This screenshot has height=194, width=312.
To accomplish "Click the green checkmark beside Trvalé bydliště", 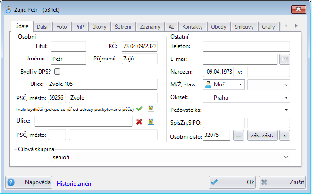I will pos(139,109).
